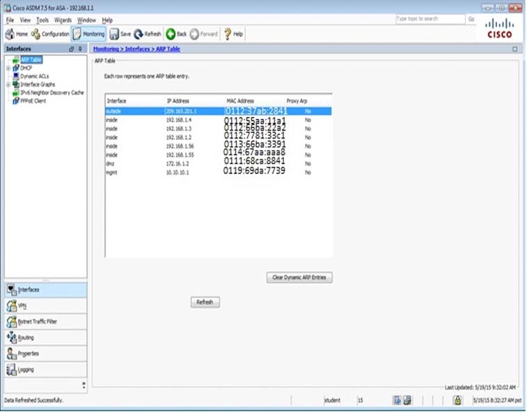Screen dimensions: 527x412
Task: Select the mgmt 10.10.10.1 row
Action: click(219, 173)
